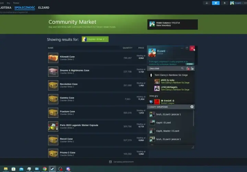The width and height of the screenshot is (247, 172).
Task: Open File Explorer from the taskbar
Action: (x=6, y=169)
